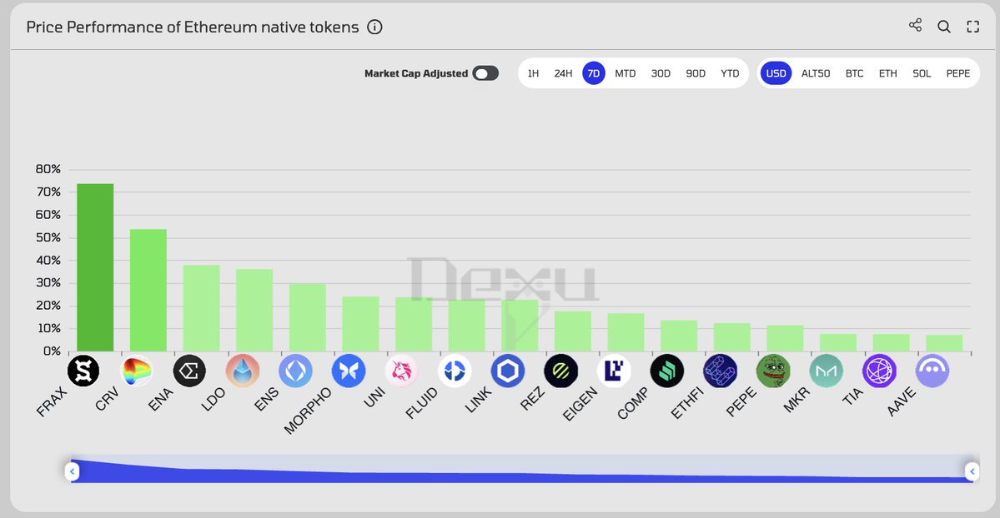This screenshot has width=1000, height=518.
Task: Open search with the magnifier icon
Action: coord(944,27)
